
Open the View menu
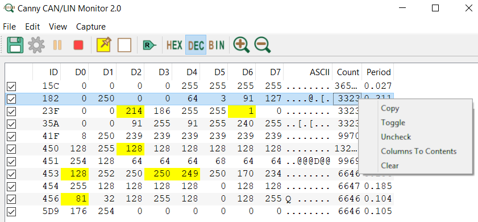click(58, 27)
